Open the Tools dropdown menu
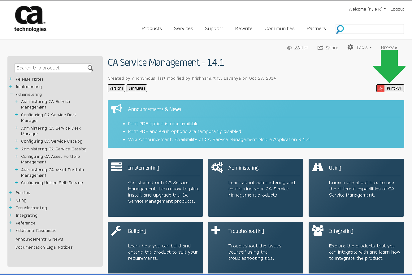This screenshot has height=275, width=412. pos(363,47)
